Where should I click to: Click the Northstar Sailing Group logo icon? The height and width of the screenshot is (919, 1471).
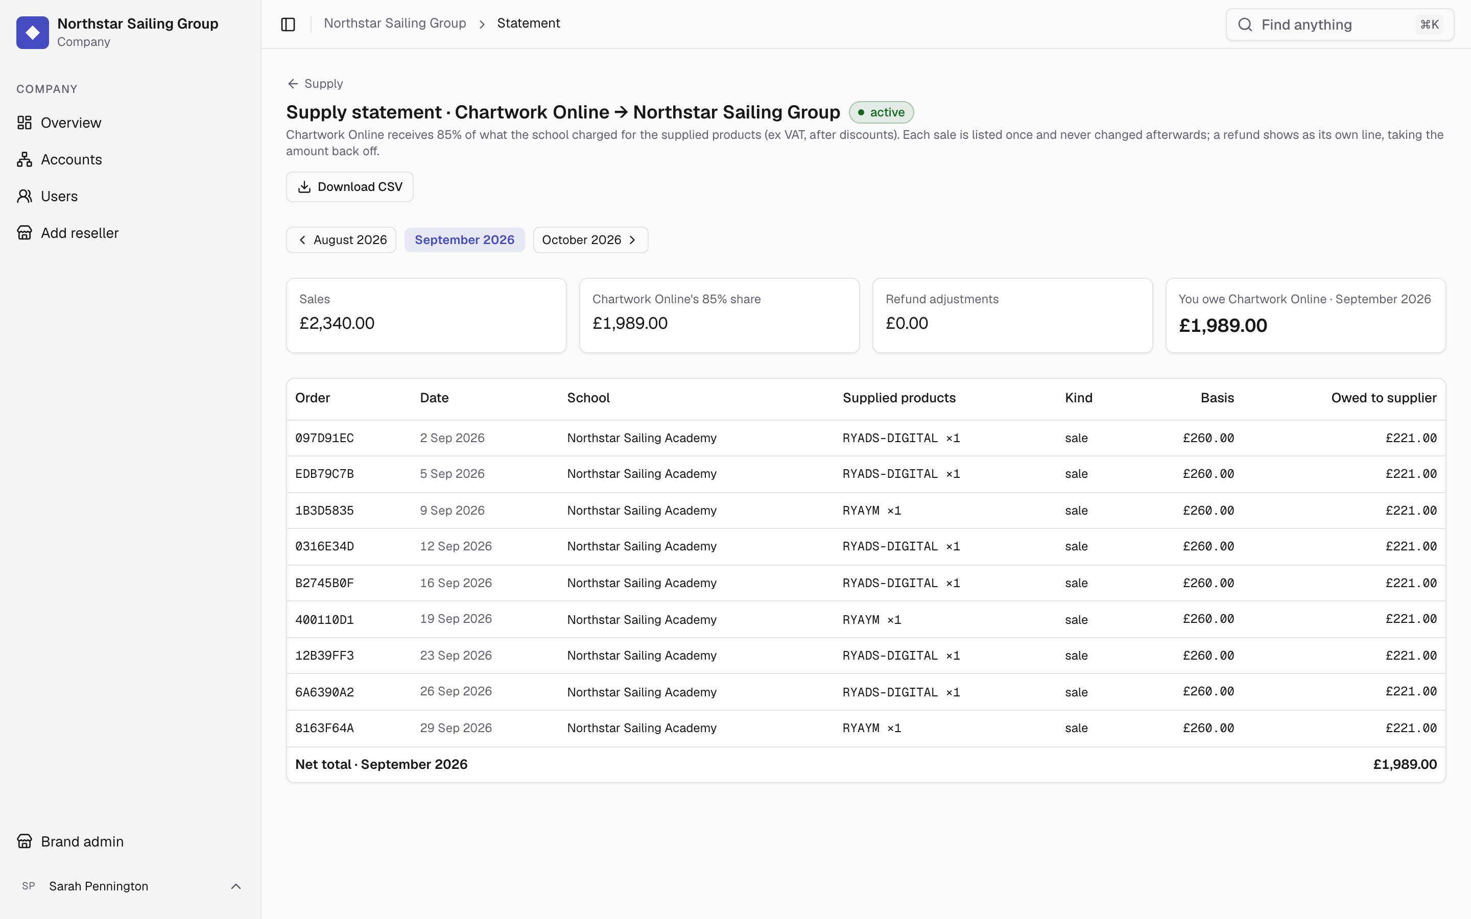point(33,32)
